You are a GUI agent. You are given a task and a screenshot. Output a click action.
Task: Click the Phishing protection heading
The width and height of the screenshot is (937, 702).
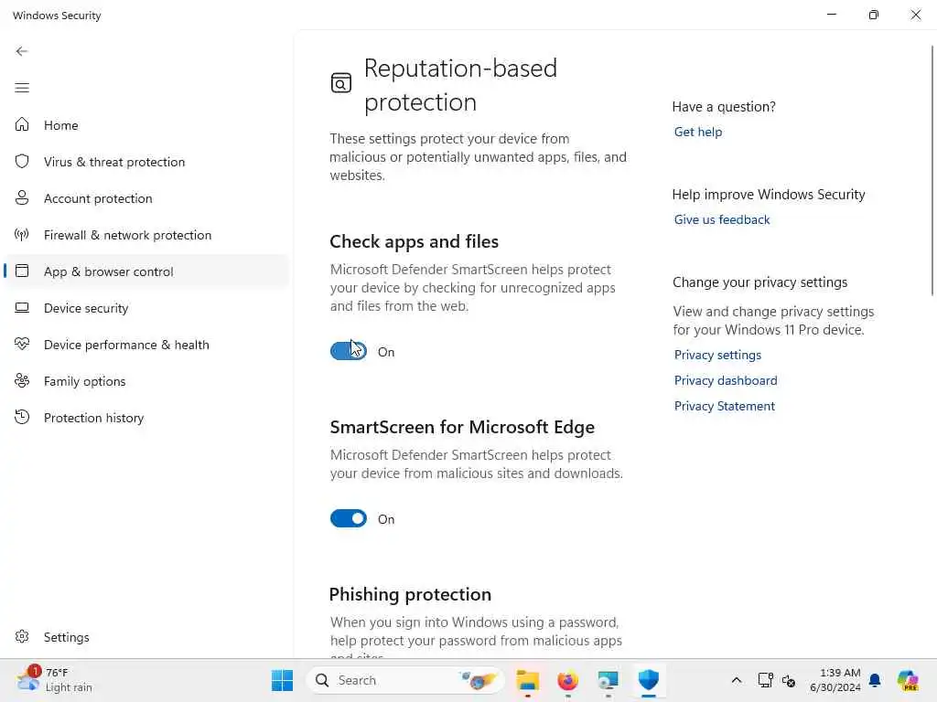point(410,594)
